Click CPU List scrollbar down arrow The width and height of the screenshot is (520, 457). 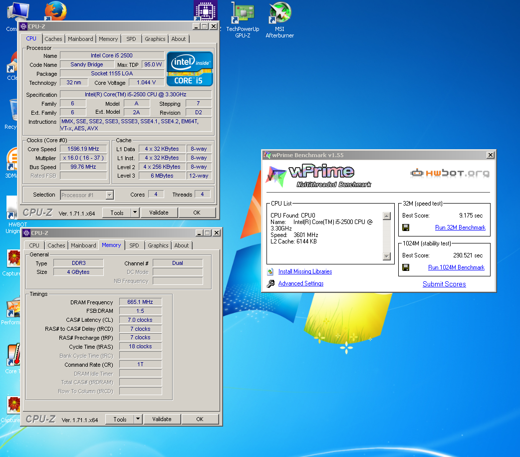pyautogui.click(x=386, y=256)
